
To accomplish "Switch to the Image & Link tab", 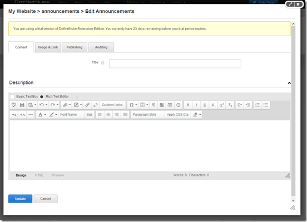I will tap(48, 47).
